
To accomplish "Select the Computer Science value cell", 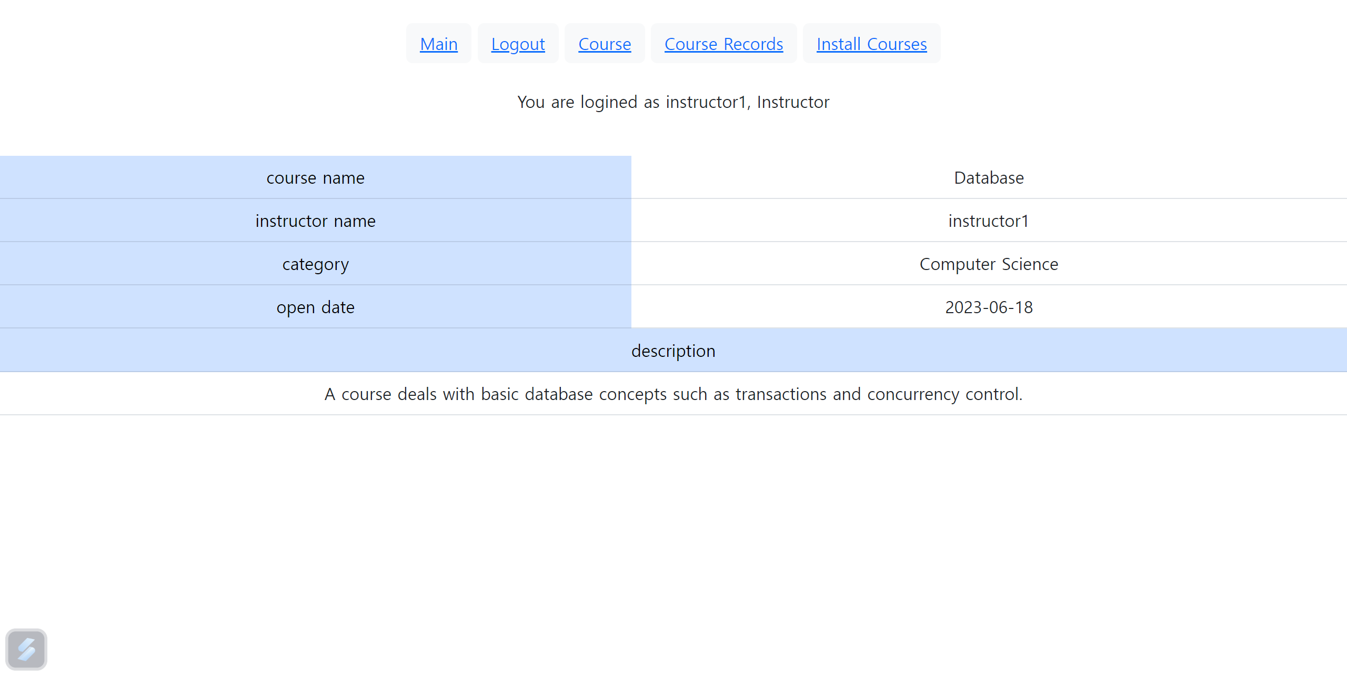I will 989,264.
